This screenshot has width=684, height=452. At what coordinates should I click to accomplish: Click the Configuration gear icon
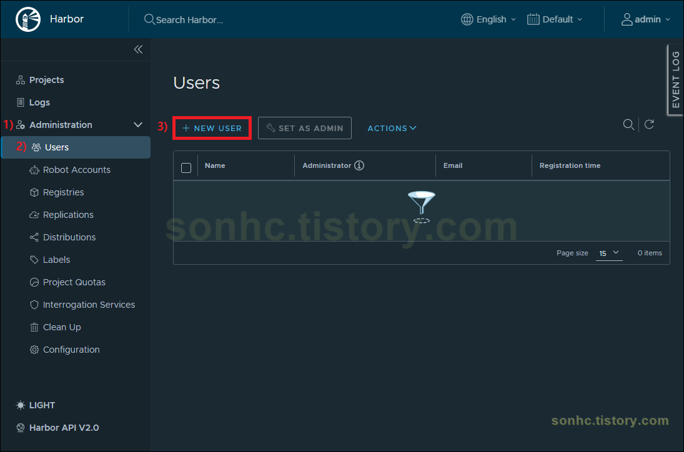pyautogui.click(x=34, y=350)
